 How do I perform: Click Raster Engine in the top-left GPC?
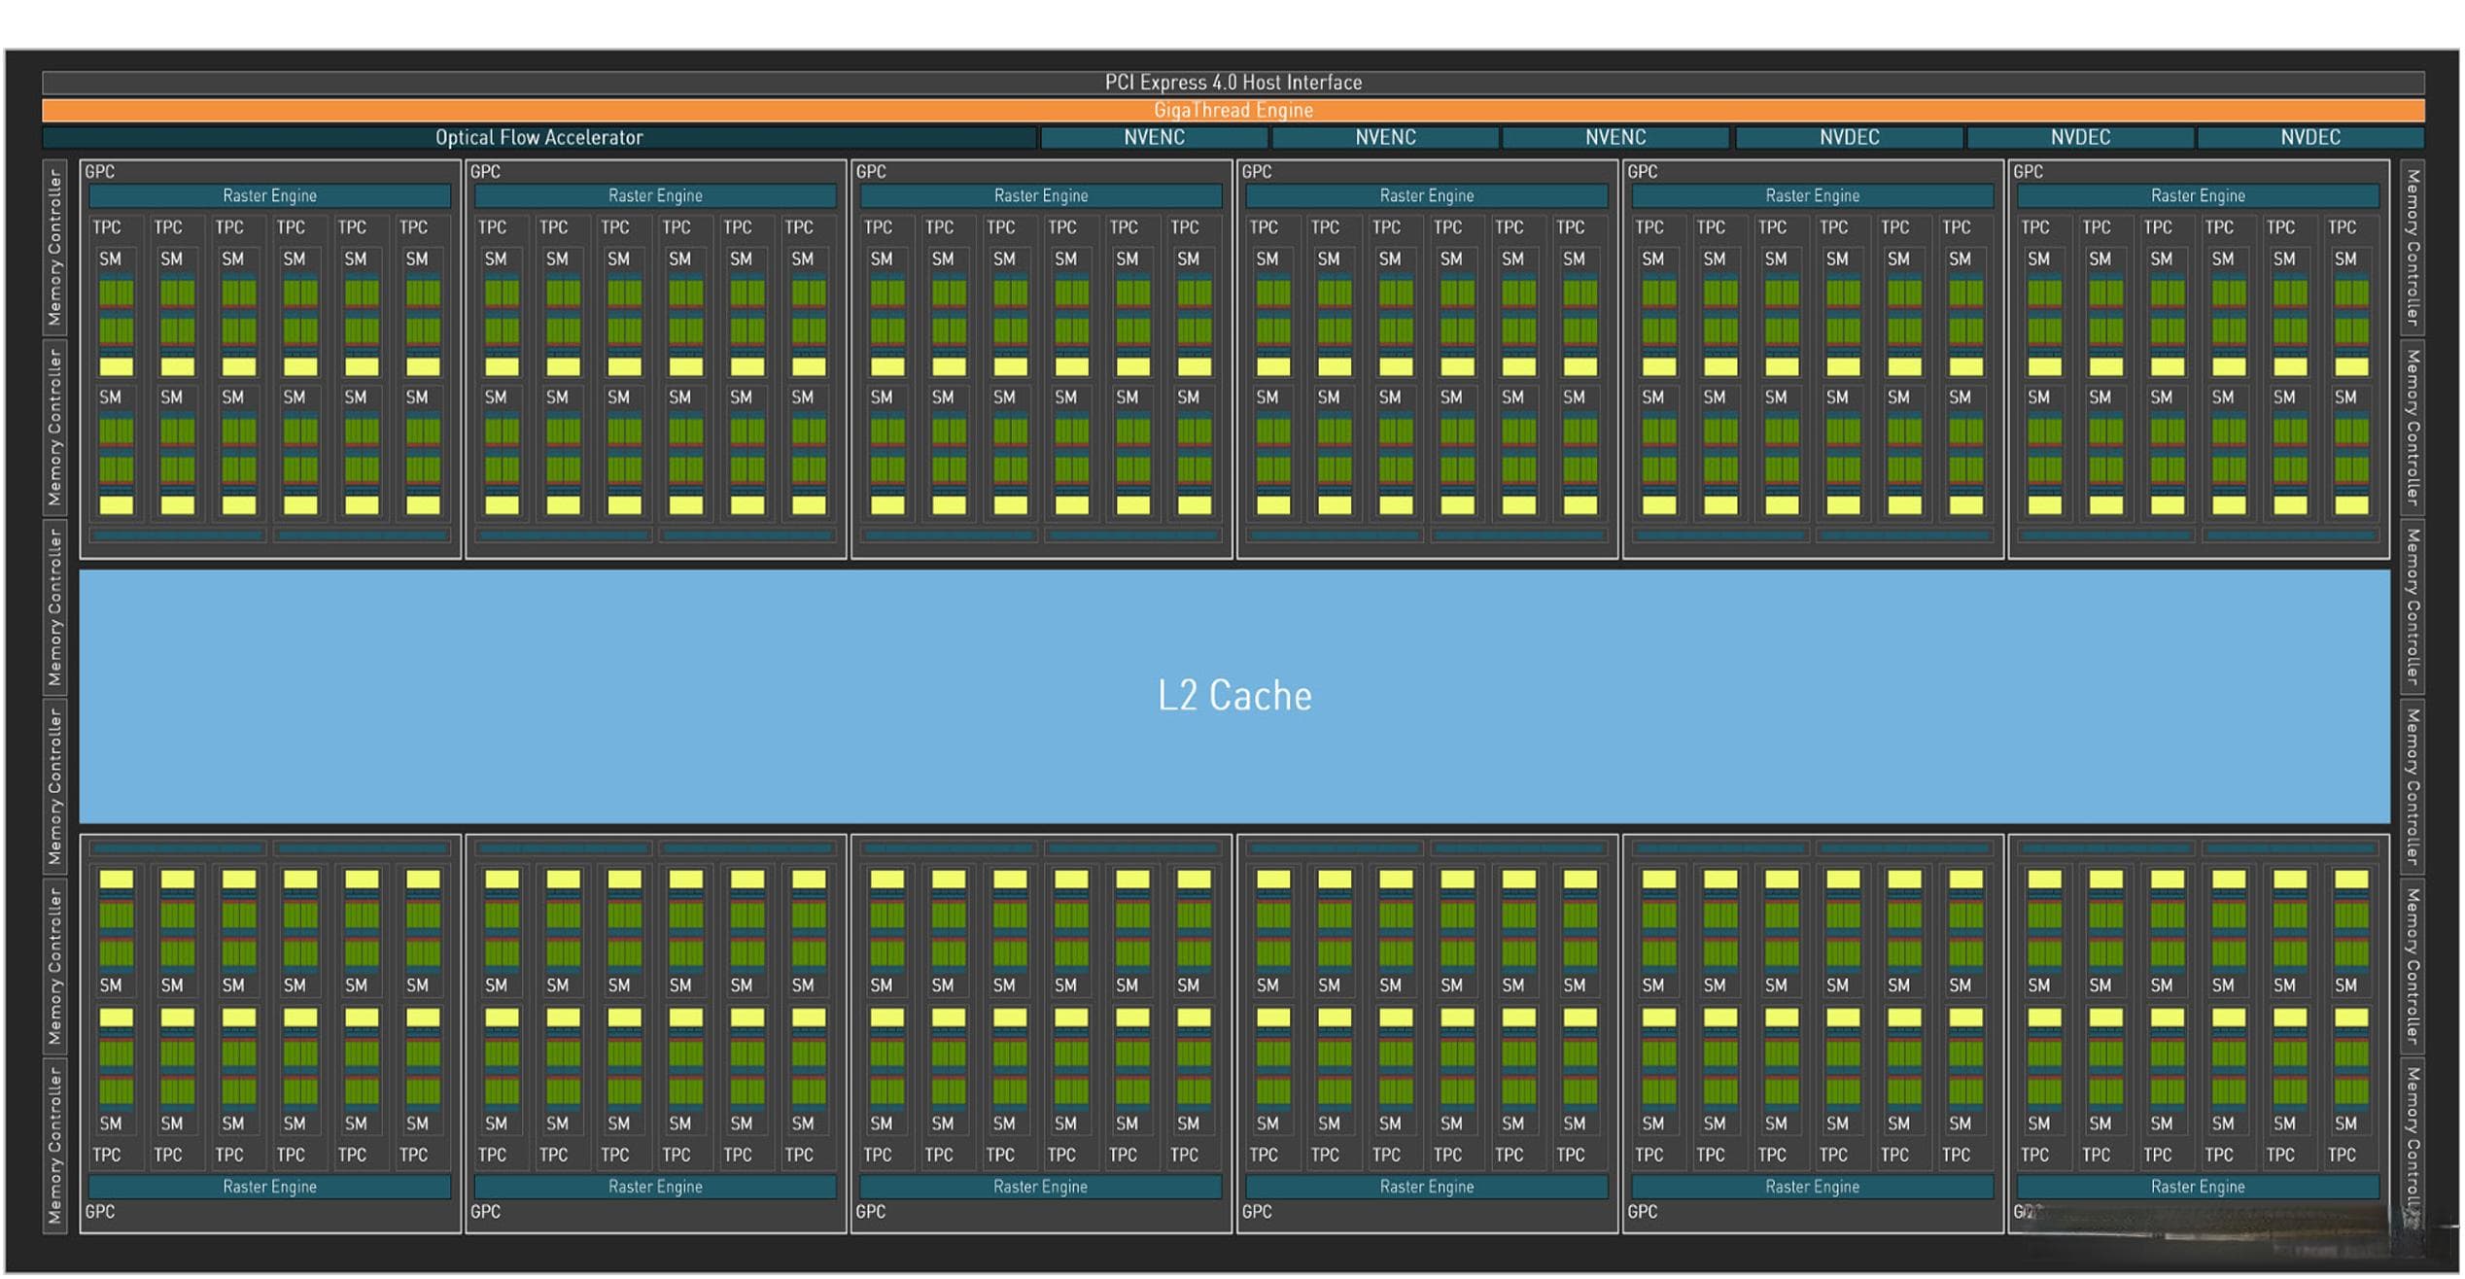[270, 195]
